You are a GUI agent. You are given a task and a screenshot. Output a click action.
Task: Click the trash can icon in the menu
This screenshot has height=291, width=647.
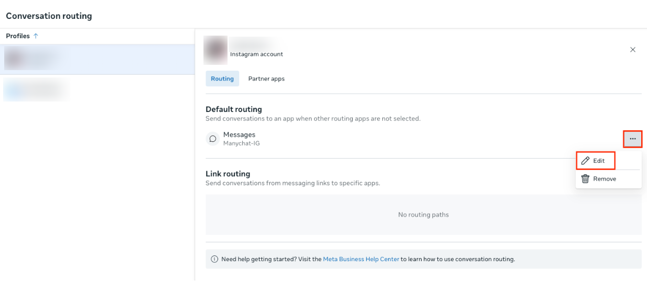click(x=586, y=179)
